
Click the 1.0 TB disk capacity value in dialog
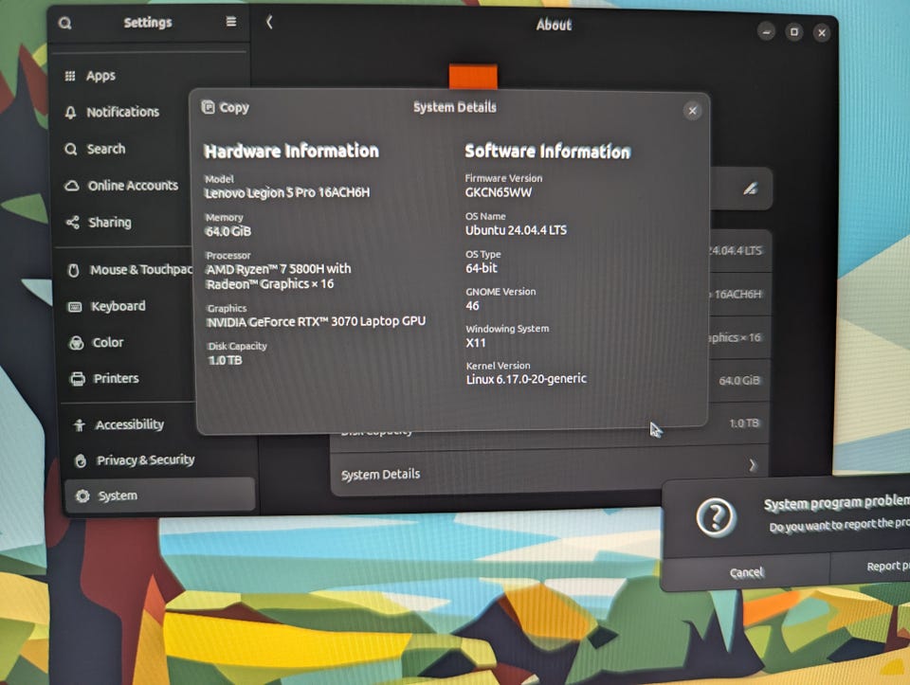click(226, 360)
